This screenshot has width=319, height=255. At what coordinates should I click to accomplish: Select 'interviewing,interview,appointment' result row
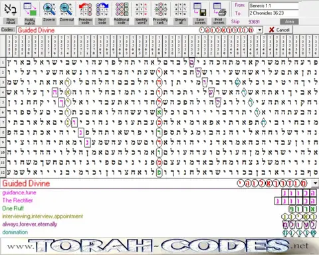(159, 216)
